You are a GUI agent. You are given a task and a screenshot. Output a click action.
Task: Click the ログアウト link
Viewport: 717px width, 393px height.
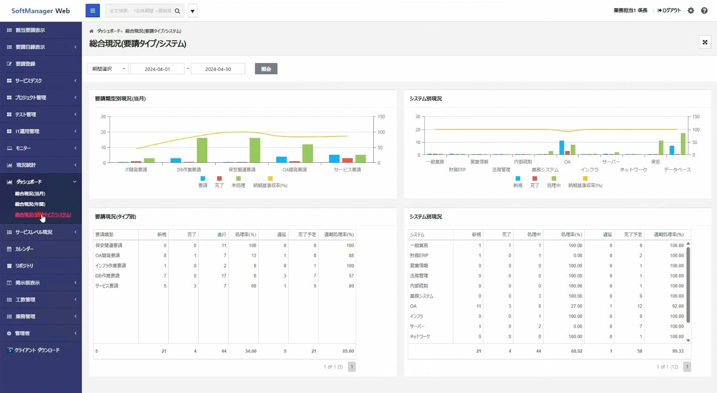669,10
